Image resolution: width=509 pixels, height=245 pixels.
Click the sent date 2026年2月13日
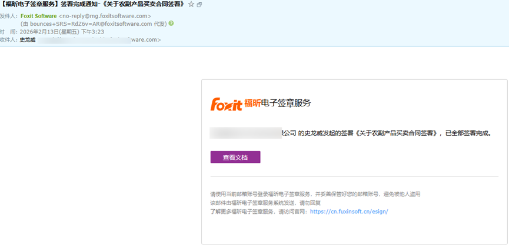[x=43, y=32]
